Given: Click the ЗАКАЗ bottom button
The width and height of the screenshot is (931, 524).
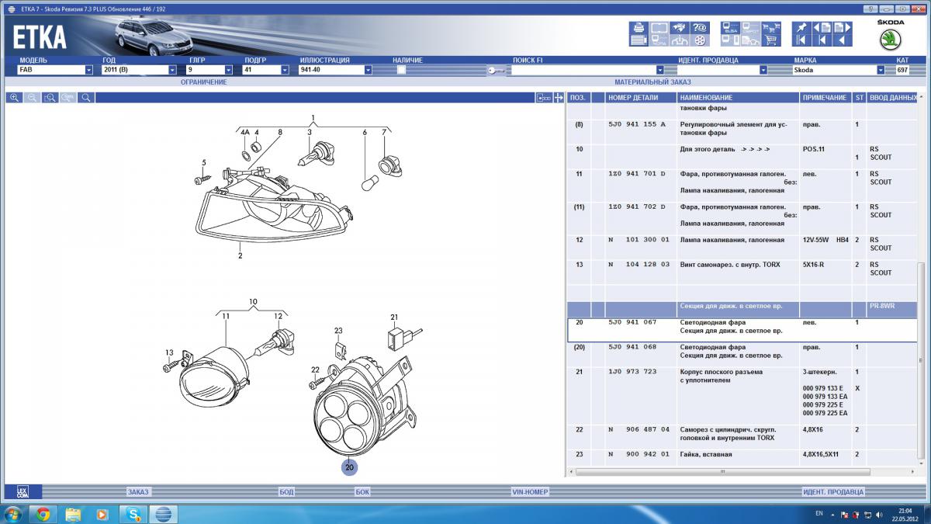Looking at the screenshot, I should pos(137,491).
